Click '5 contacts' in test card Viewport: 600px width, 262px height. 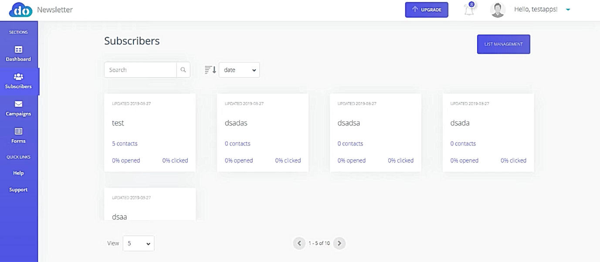click(125, 143)
